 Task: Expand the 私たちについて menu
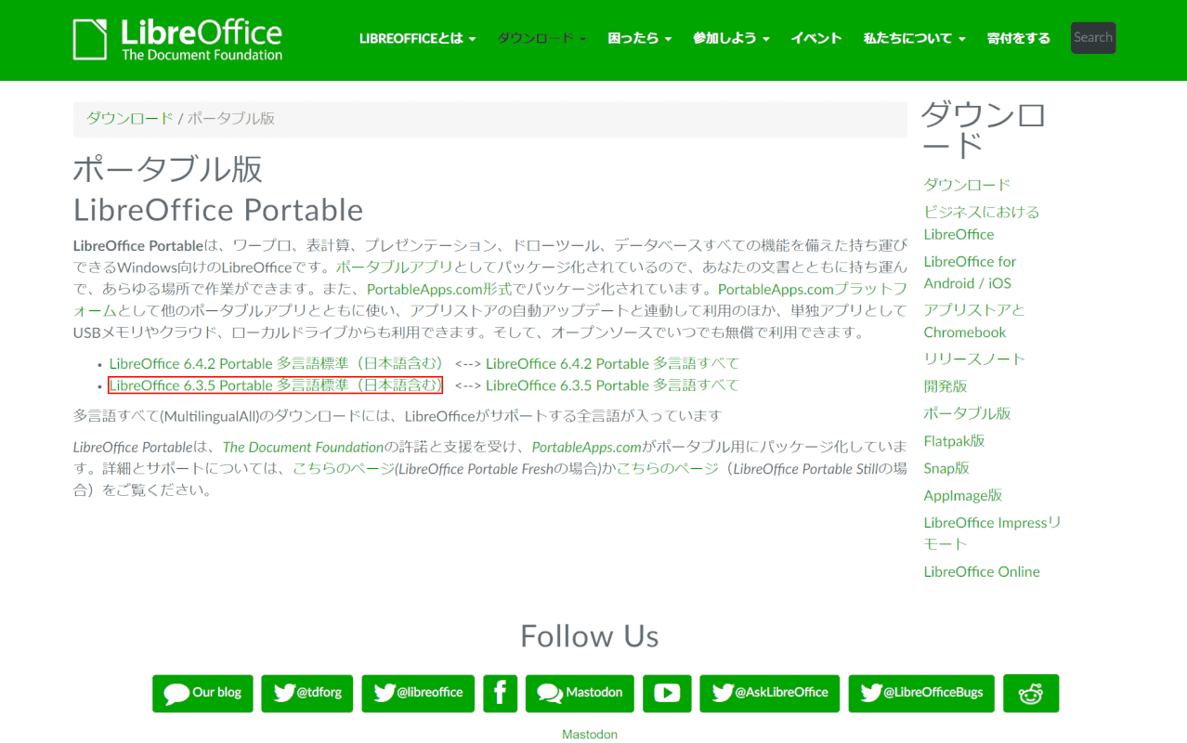[x=914, y=38]
